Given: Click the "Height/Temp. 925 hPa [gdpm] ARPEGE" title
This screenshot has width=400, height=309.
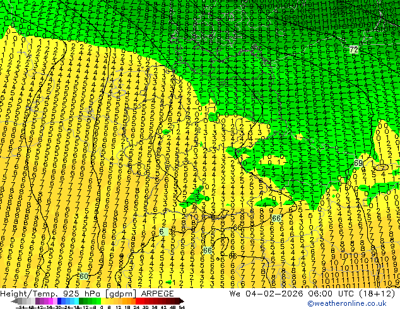Looking at the screenshot, I should 87,293.
